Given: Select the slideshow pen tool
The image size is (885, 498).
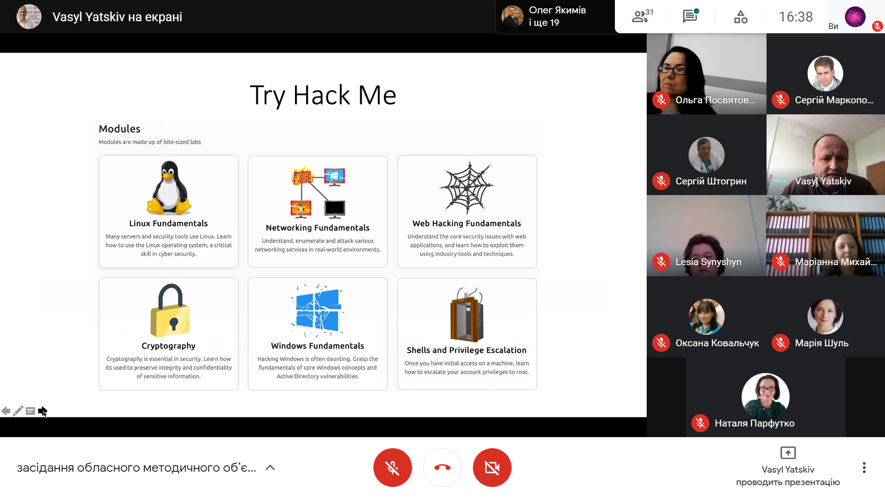Looking at the screenshot, I should [x=18, y=411].
